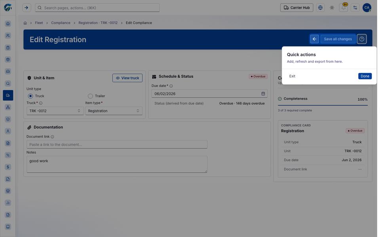Click the globe language icon

click(320, 8)
